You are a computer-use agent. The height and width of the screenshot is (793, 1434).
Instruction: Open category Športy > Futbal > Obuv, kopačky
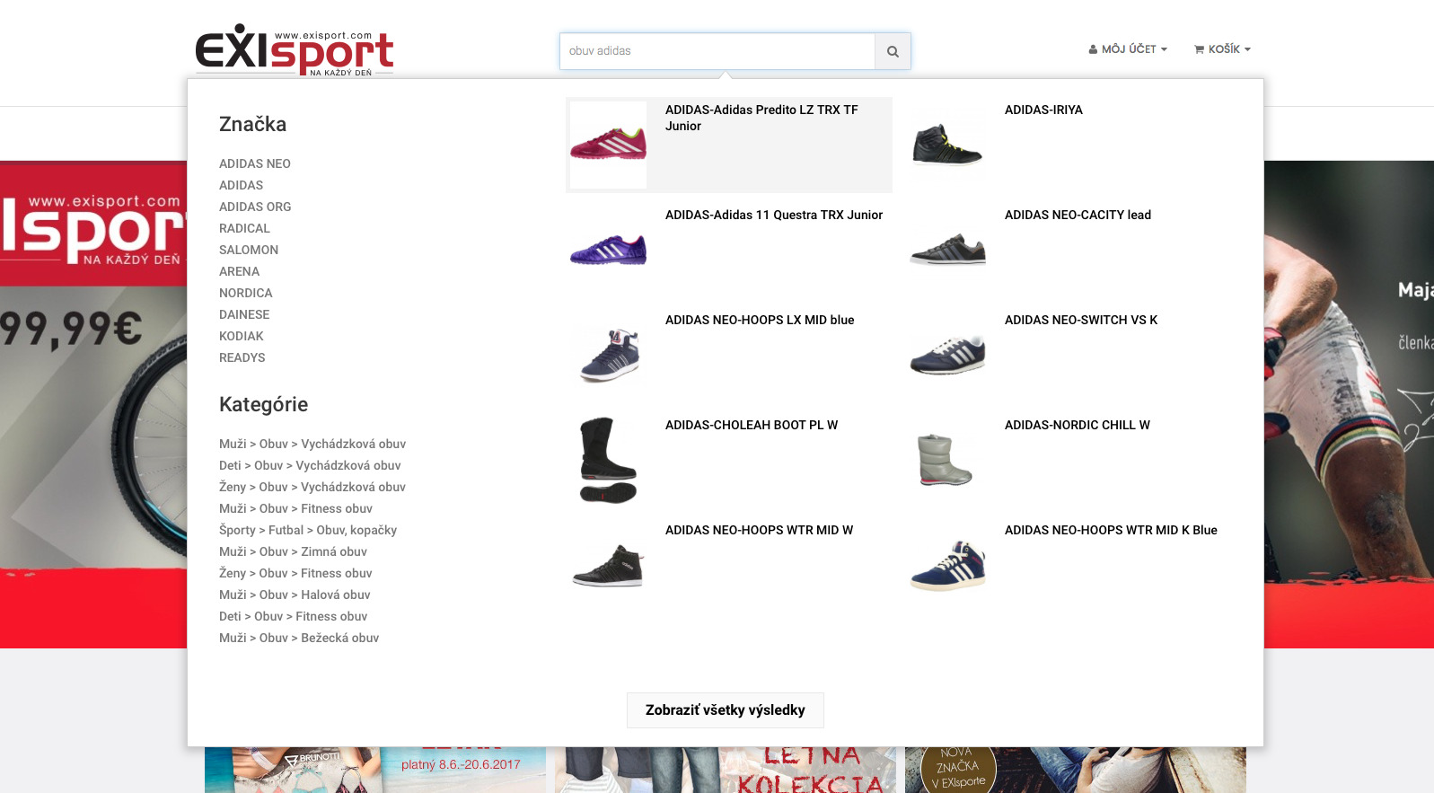pos(308,530)
